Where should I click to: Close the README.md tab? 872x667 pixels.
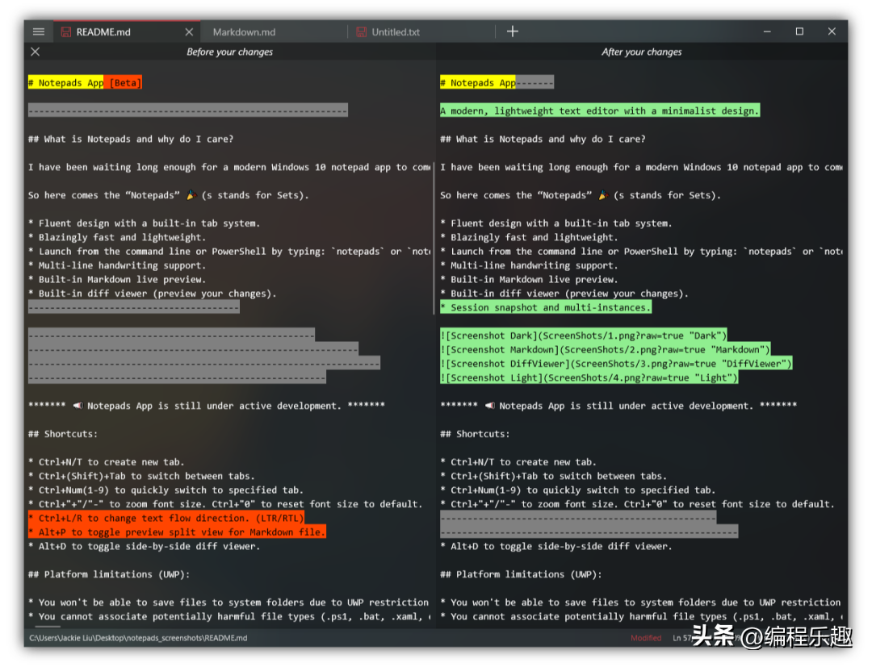(x=189, y=32)
